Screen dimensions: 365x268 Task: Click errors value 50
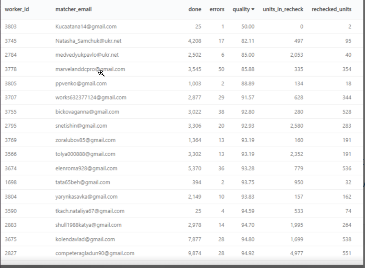click(x=221, y=69)
